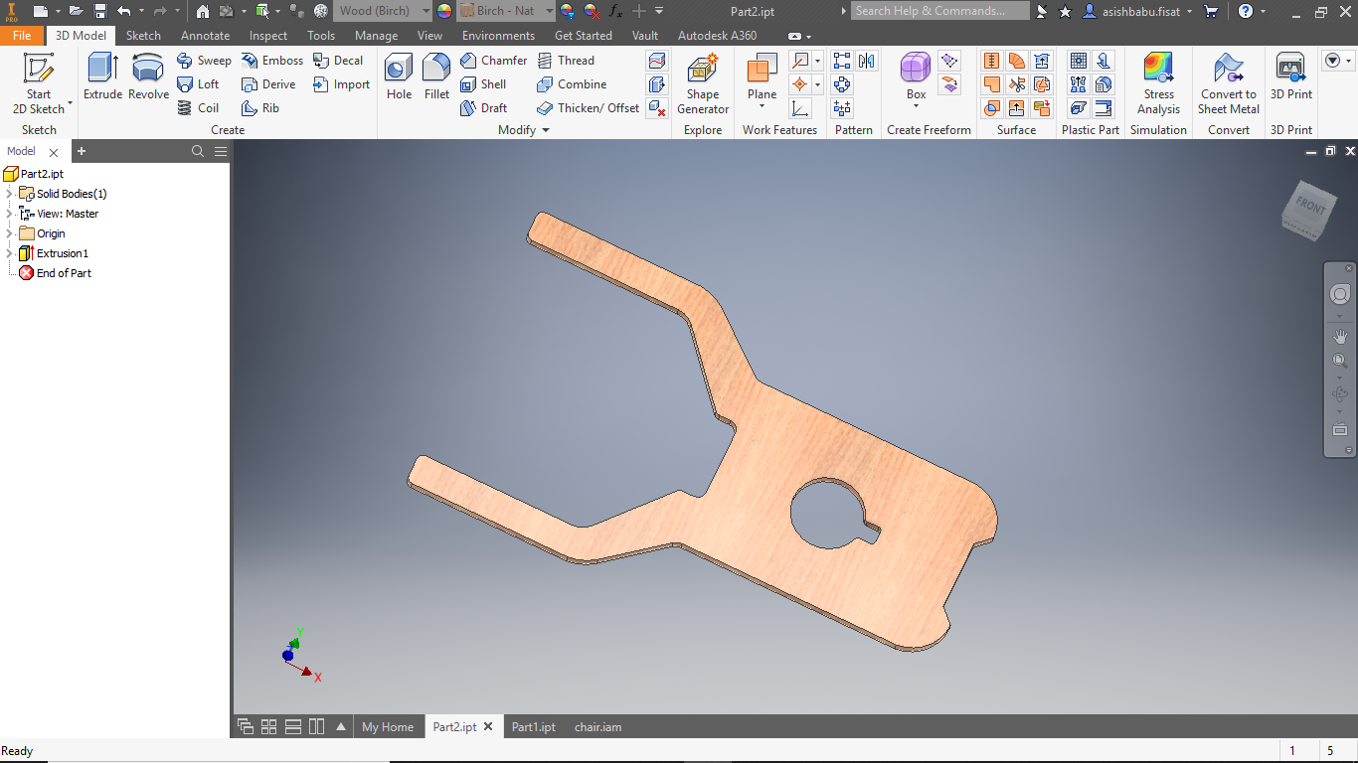Open the Inspect ribbon tab
The height and width of the screenshot is (763, 1358).
268,35
